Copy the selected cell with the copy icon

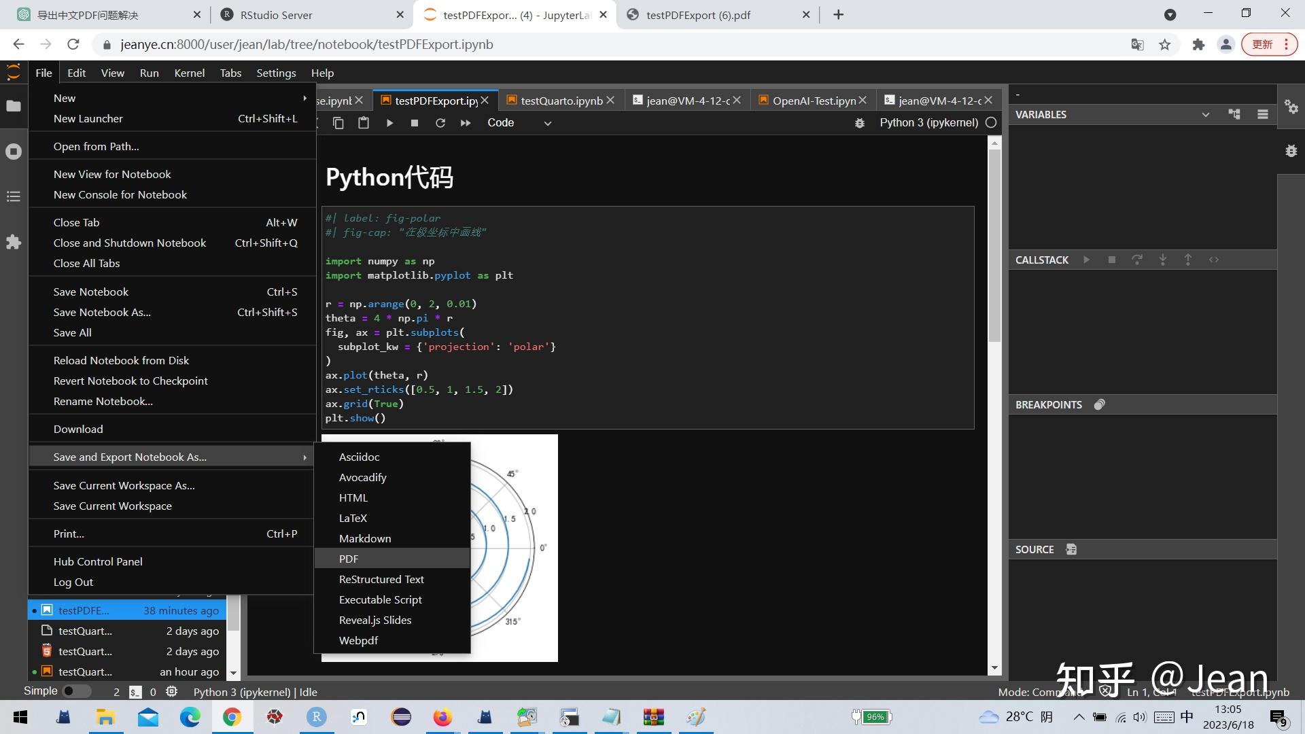[338, 123]
